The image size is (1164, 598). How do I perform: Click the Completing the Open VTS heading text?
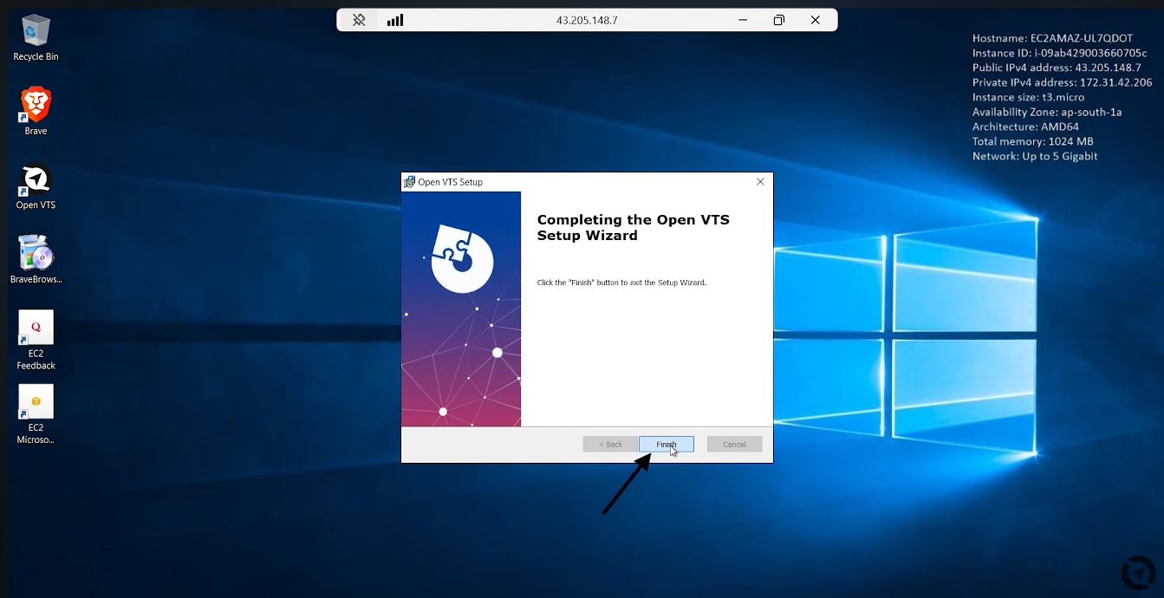[634, 227]
